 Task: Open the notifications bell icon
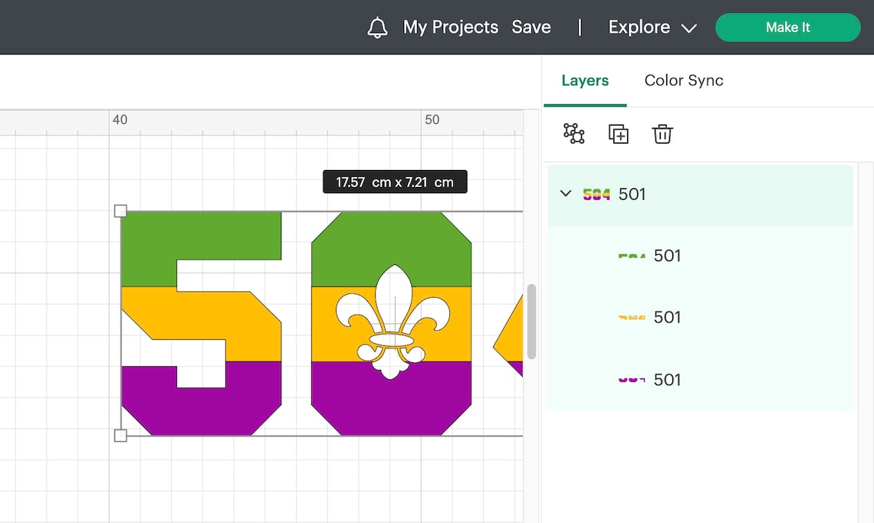pyautogui.click(x=376, y=27)
